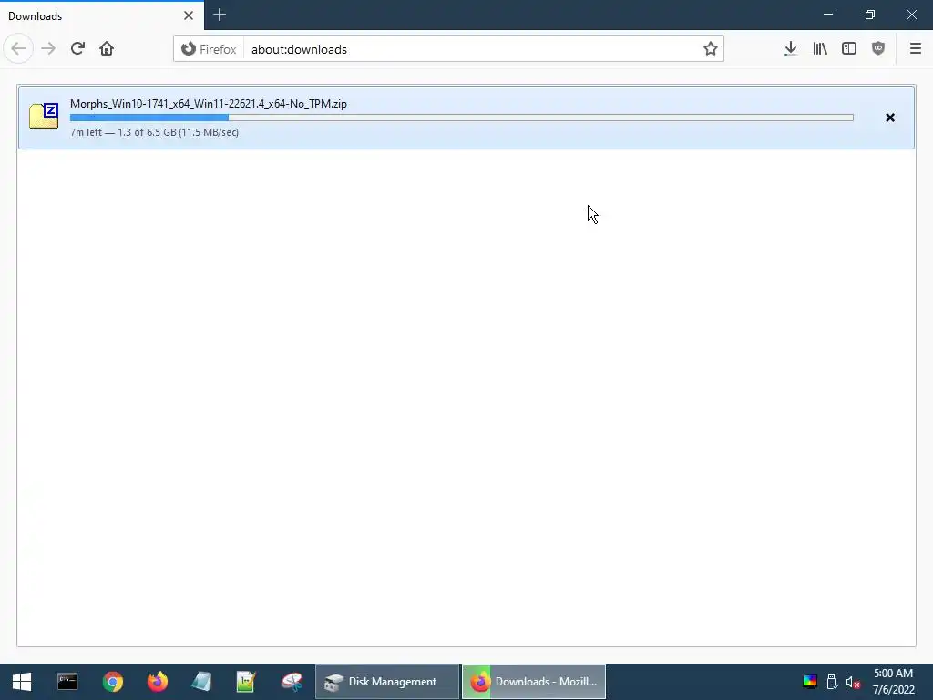
Task: Cancel the Morphs zip download
Action: 890,118
